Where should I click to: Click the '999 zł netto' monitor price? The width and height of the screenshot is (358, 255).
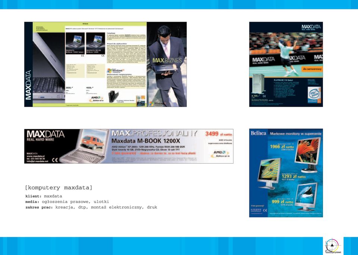pos(282,202)
